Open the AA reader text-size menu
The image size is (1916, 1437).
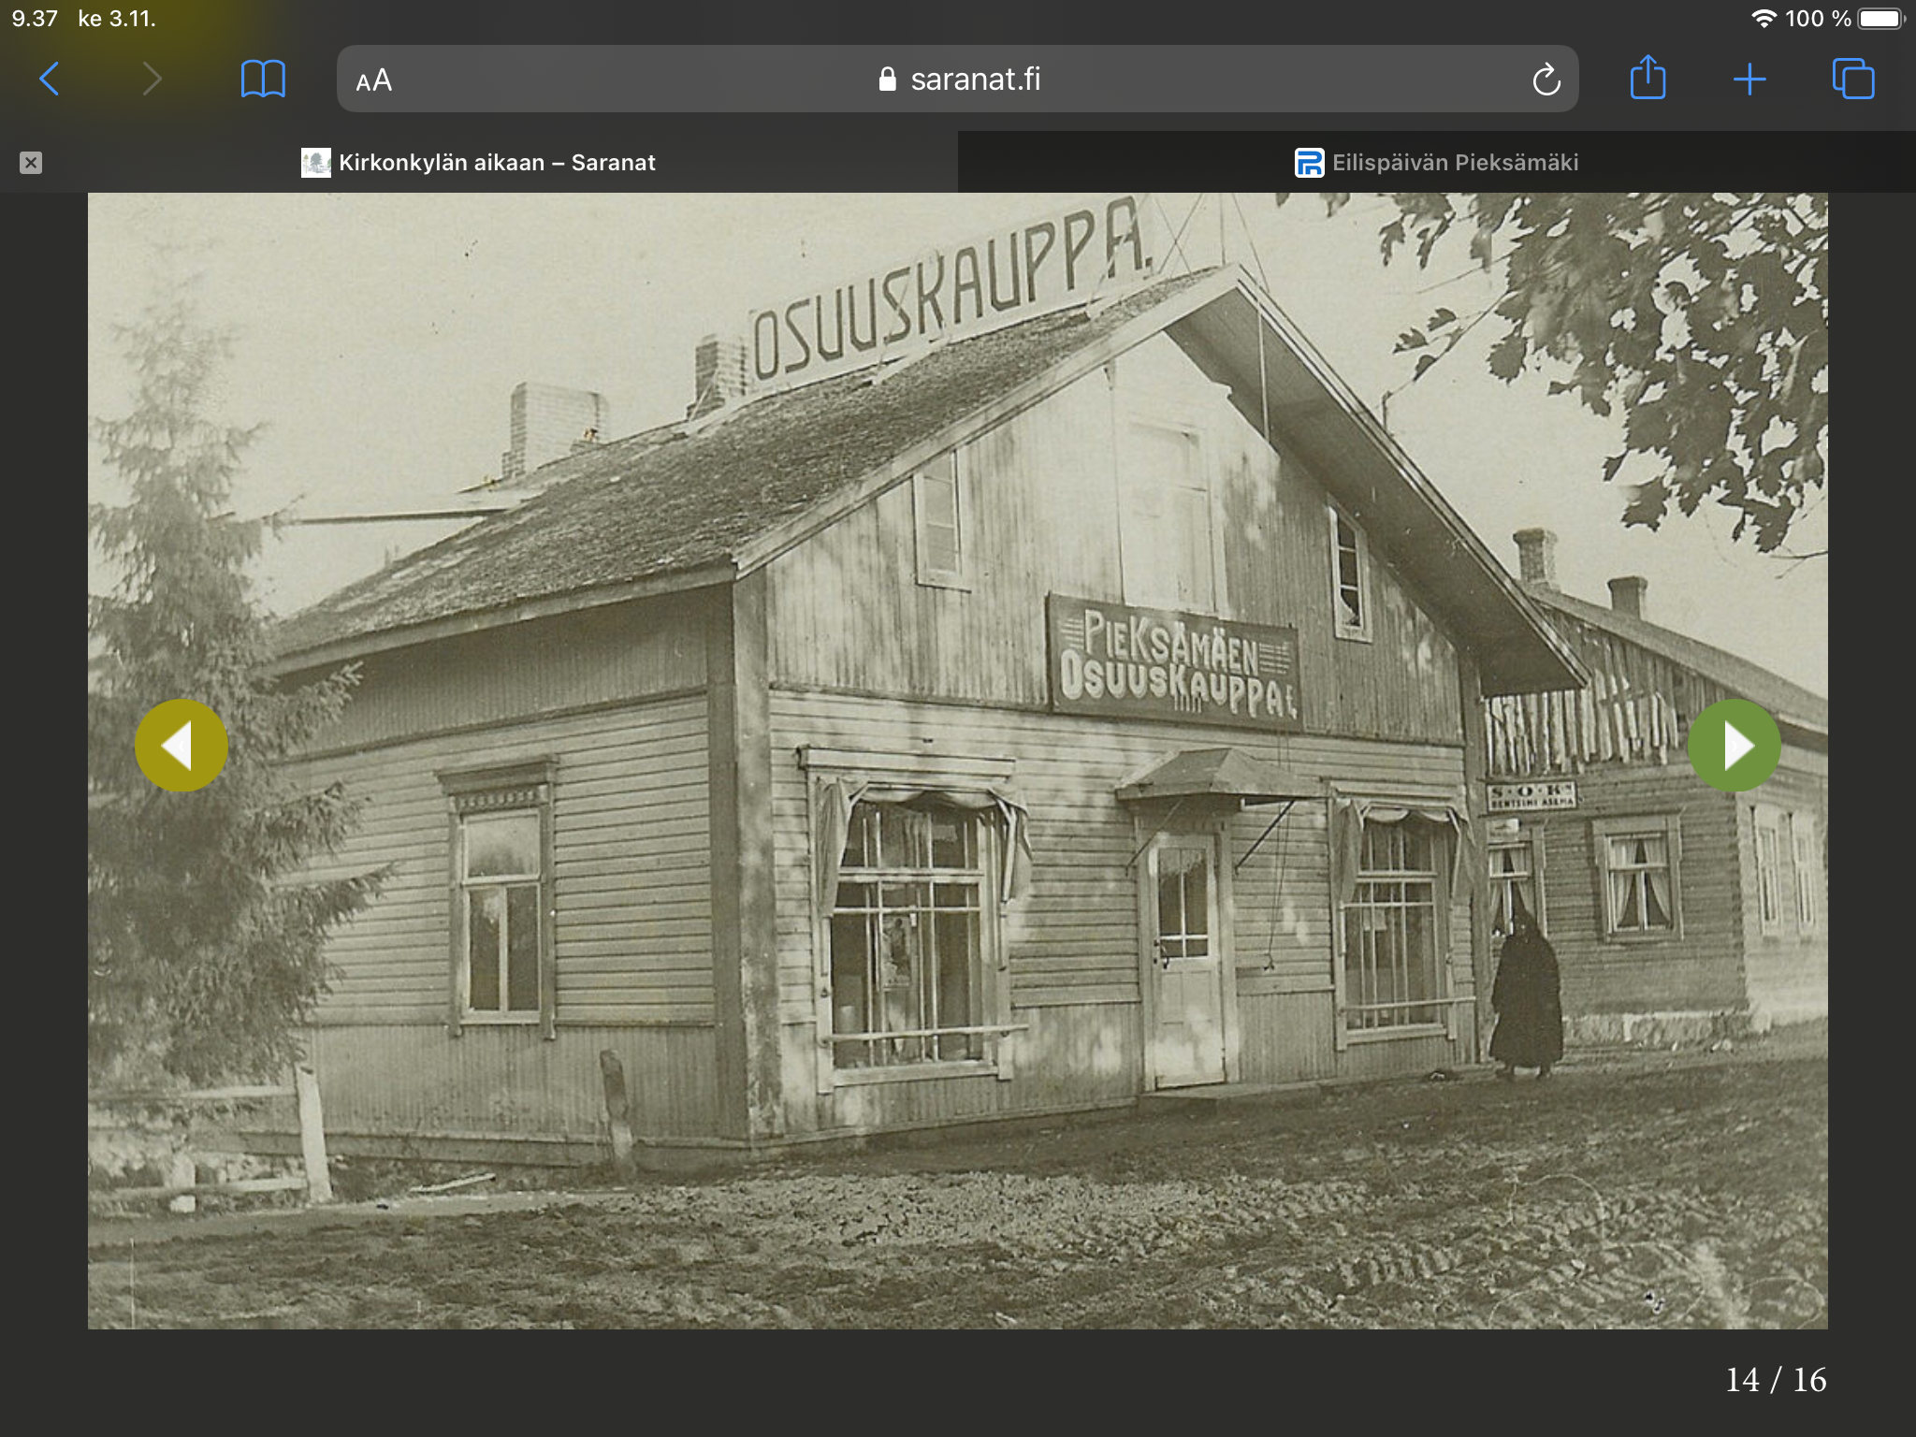[x=374, y=80]
